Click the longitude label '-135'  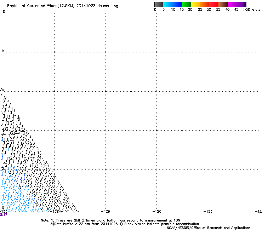[x=3, y=212]
